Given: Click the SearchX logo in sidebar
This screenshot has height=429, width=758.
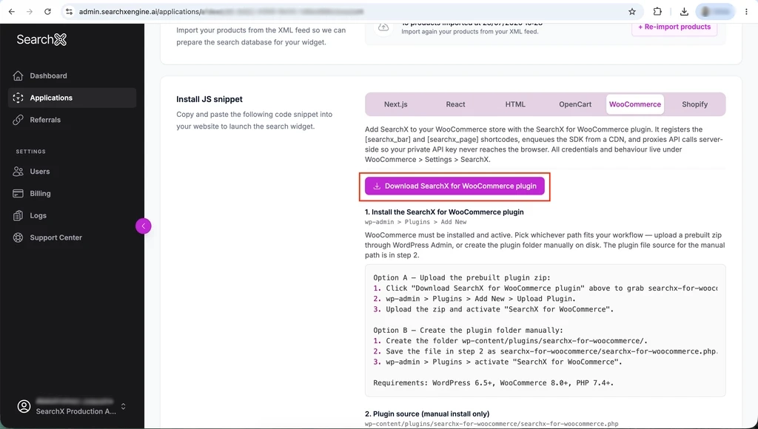Looking at the screenshot, I should [41, 40].
